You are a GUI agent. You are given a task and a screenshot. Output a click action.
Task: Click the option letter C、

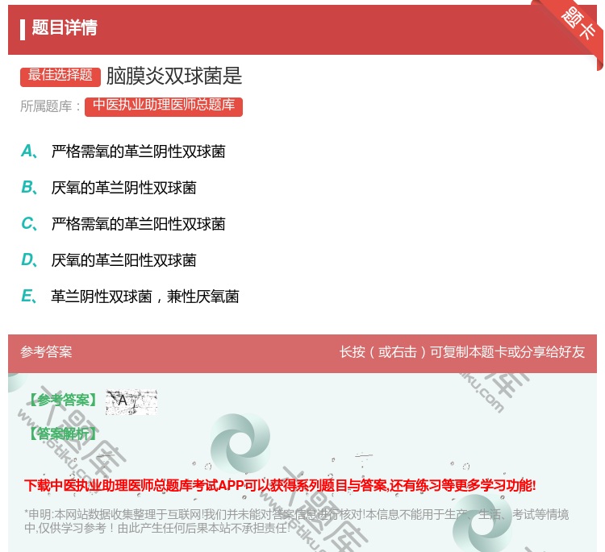30,223
